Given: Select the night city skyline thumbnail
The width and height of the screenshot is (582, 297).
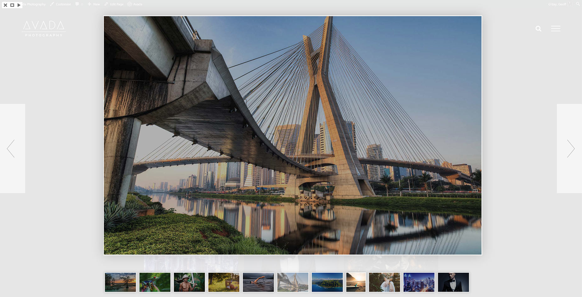Looking at the screenshot, I should click(419, 282).
